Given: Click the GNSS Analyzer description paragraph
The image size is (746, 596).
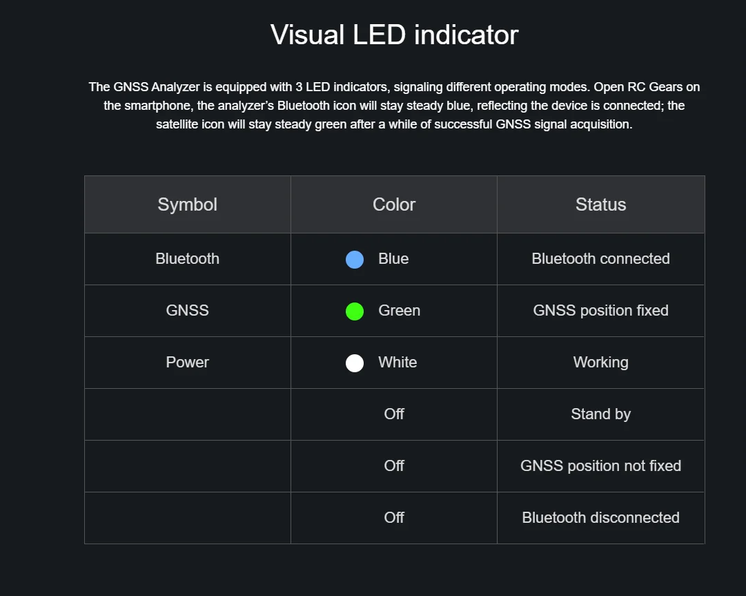Looking at the screenshot, I should click(x=394, y=106).
